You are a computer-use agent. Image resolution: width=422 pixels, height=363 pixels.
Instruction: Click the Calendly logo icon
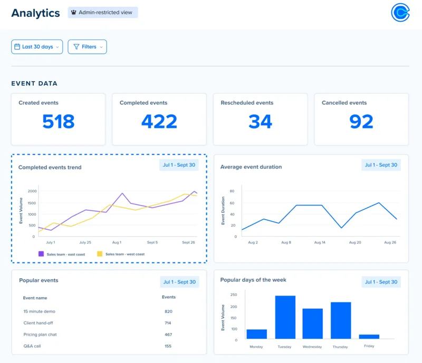tap(400, 13)
